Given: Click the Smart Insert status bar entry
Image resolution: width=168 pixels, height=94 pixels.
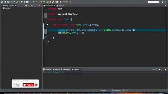Looking at the screenshot, I should [x=117, y=91].
